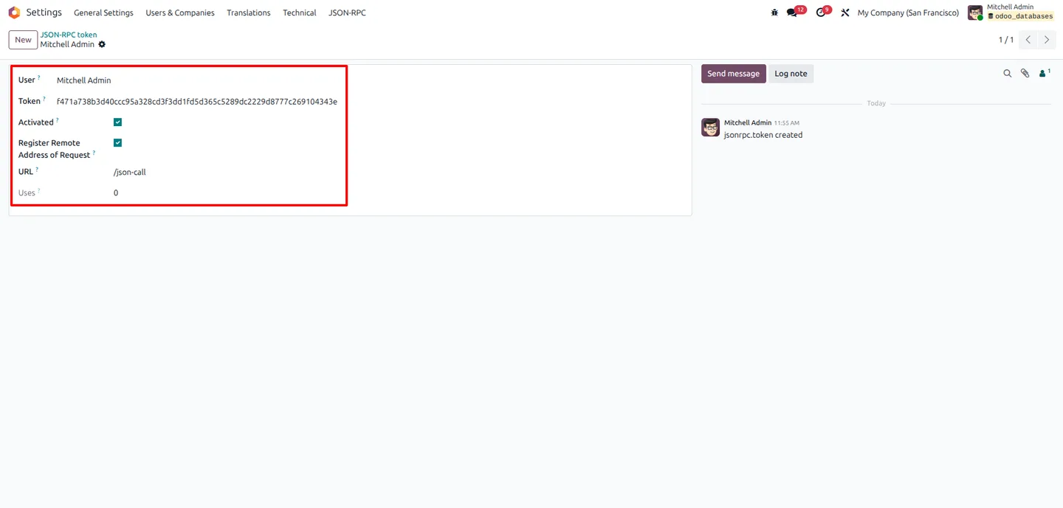1063x508 pixels.
Task: Open the Users & Companies menu
Action: point(180,13)
